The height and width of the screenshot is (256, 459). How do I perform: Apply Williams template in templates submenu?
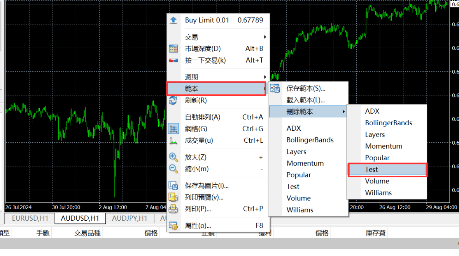(x=308, y=210)
